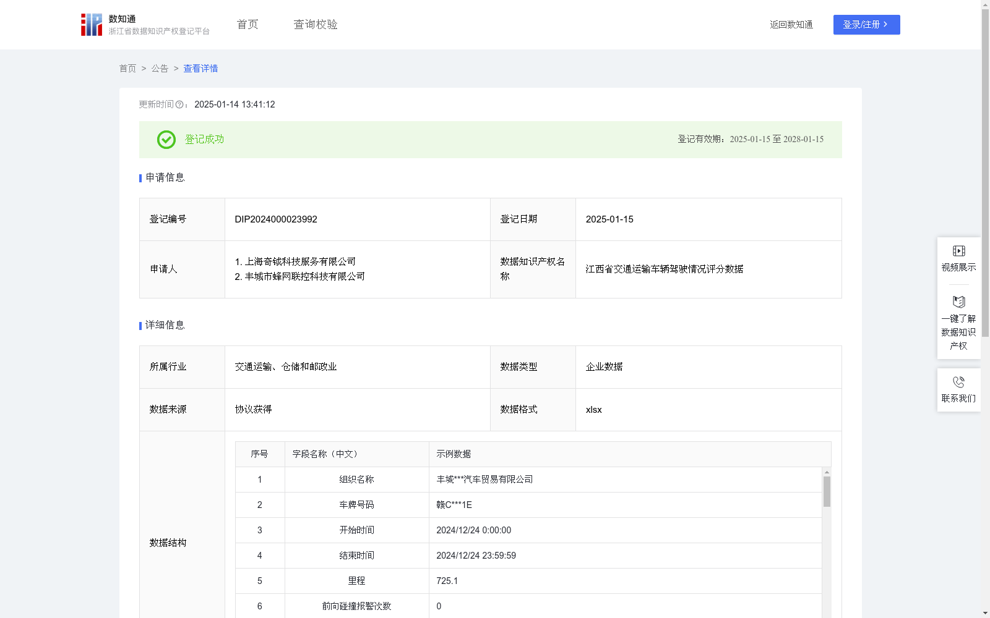Screen dimensions: 990x618
Task: Select the 里程 field row
Action: coord(528,581)
